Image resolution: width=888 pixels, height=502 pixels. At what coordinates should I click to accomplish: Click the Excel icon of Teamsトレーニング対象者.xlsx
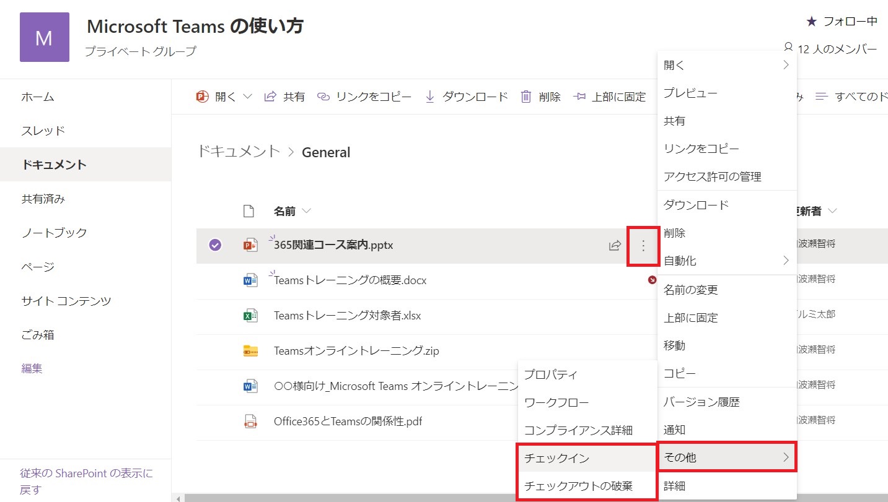pos(250,316)
